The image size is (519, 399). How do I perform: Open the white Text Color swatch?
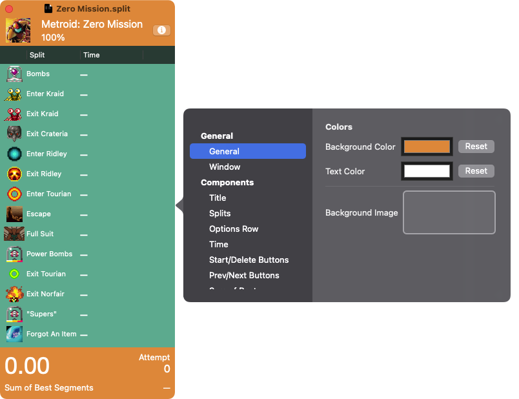coord(427,171)
